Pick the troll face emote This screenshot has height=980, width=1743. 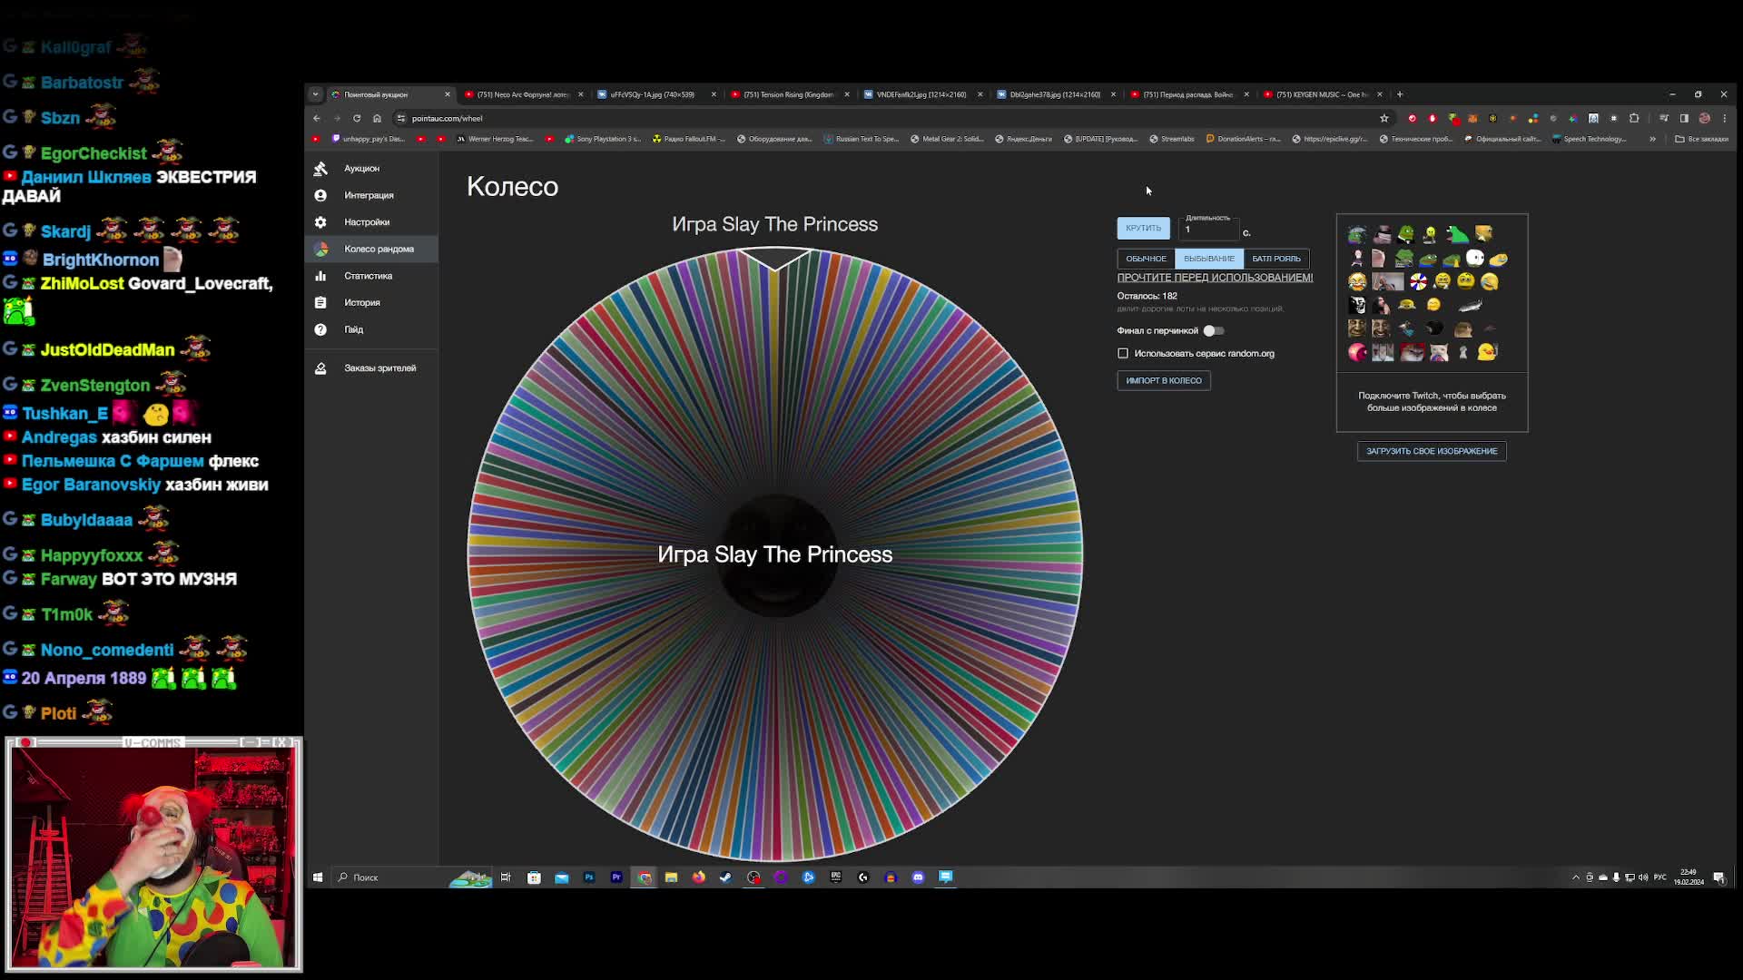(x=1357, y=305)
